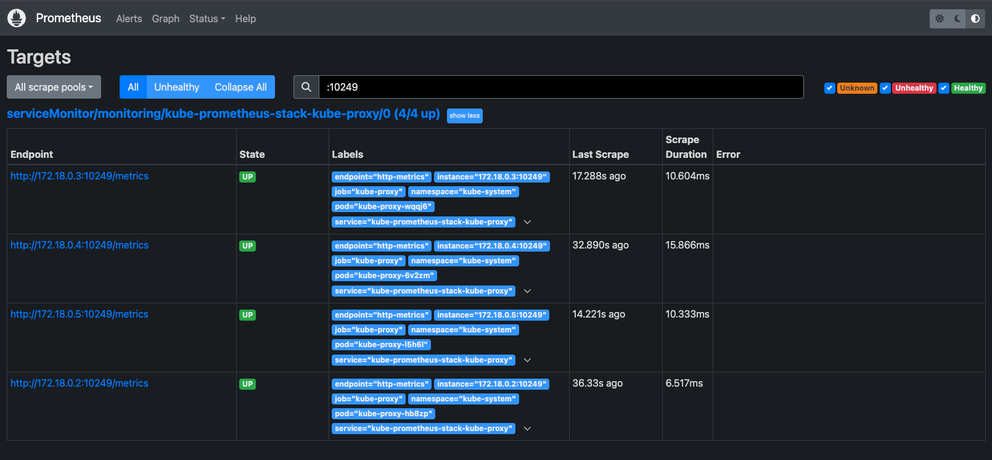Click the UP state badge for 172.18.0.2
992x460 pixels.
click(x=247, y=384)
